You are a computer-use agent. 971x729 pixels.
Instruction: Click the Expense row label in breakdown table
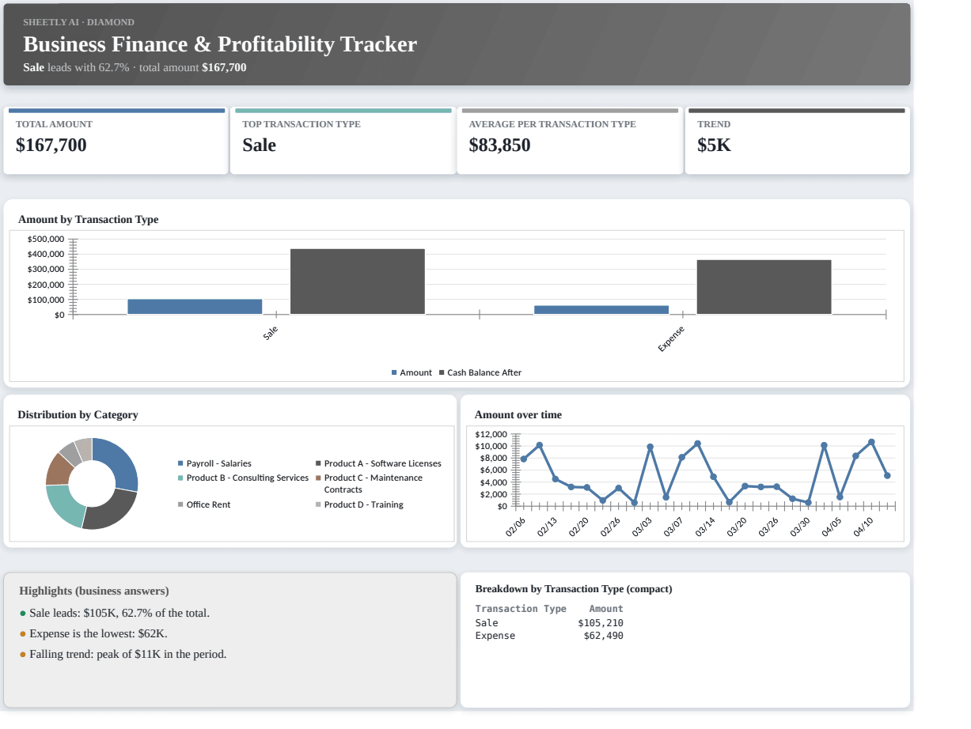(495, 636)
